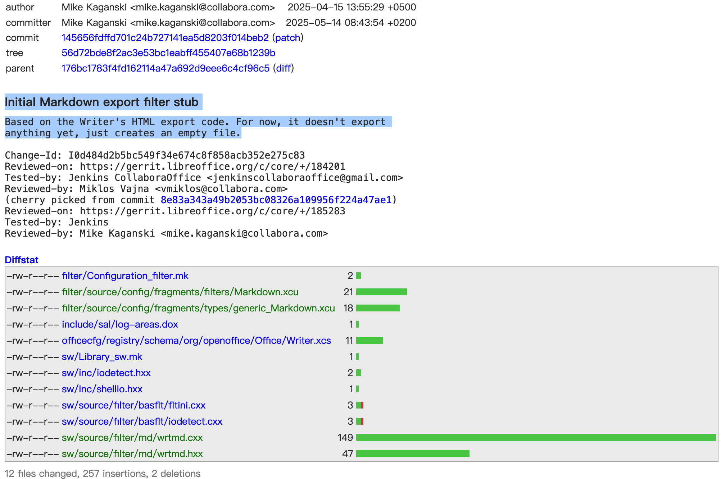
Task: Open types/generic_Markdown.xcu file link
Action: 198,308
